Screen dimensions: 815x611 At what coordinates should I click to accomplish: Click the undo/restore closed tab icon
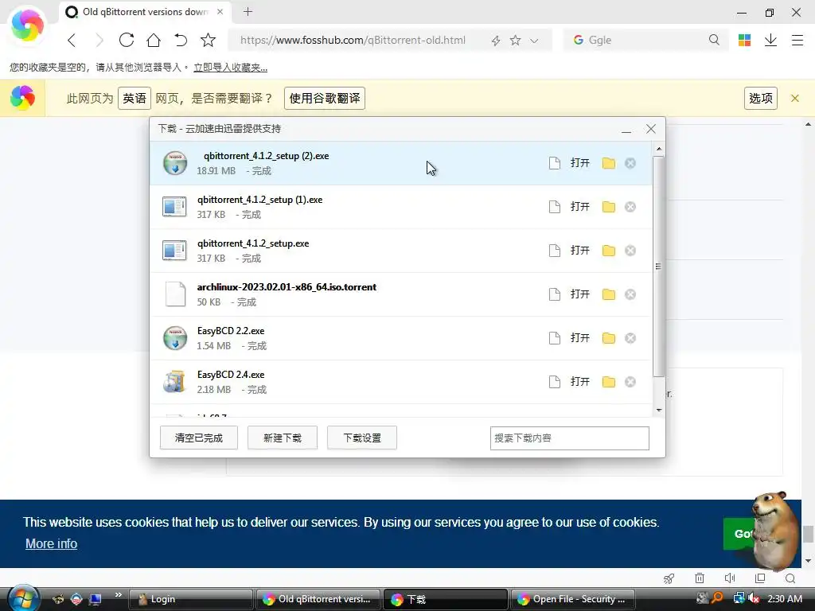181,40
